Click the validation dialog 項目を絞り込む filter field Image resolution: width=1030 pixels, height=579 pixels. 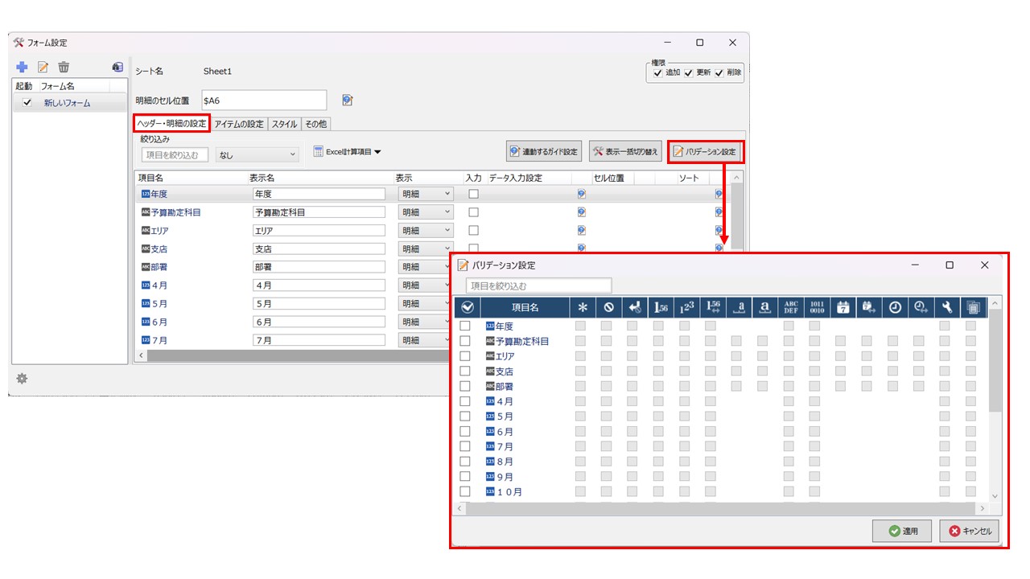click(538, 285)
